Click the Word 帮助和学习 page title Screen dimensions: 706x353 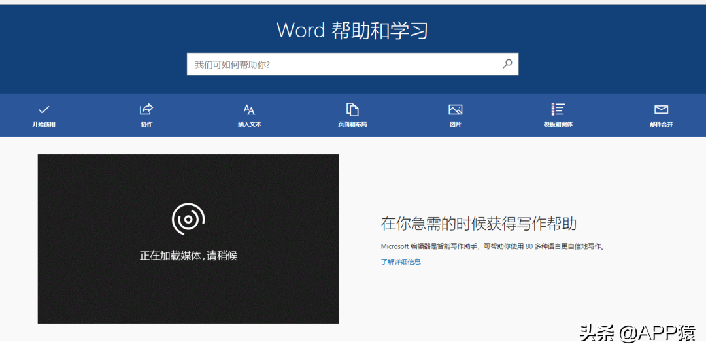click(x=352, y=30)
